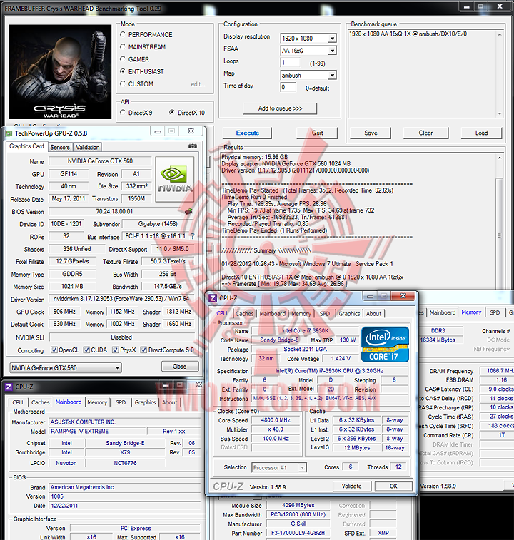Click the Bus Interface question mark icon

[x=193, y=236]
